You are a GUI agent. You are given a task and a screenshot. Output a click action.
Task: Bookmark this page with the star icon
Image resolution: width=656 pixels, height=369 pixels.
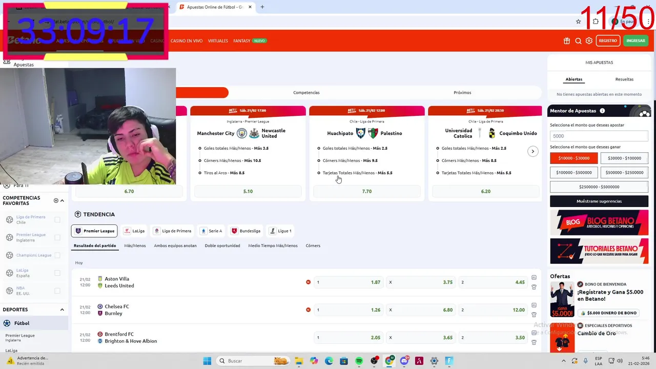tap(578, 22)
